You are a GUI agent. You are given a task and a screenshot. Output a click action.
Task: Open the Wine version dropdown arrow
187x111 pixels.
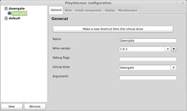coord(168,49)
